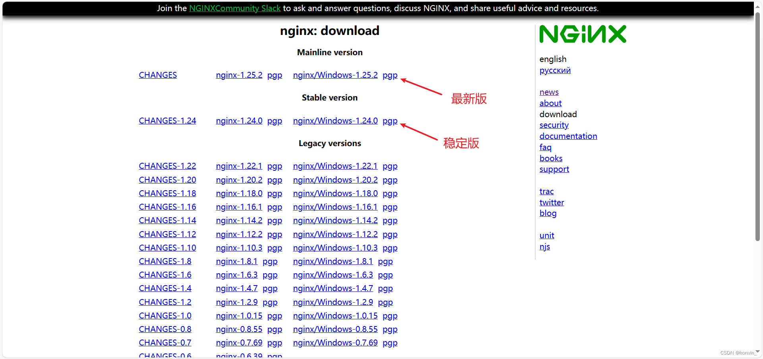Download nginx/Windows-1.22.1
This screenshot has width=763, height=359.
335,166
